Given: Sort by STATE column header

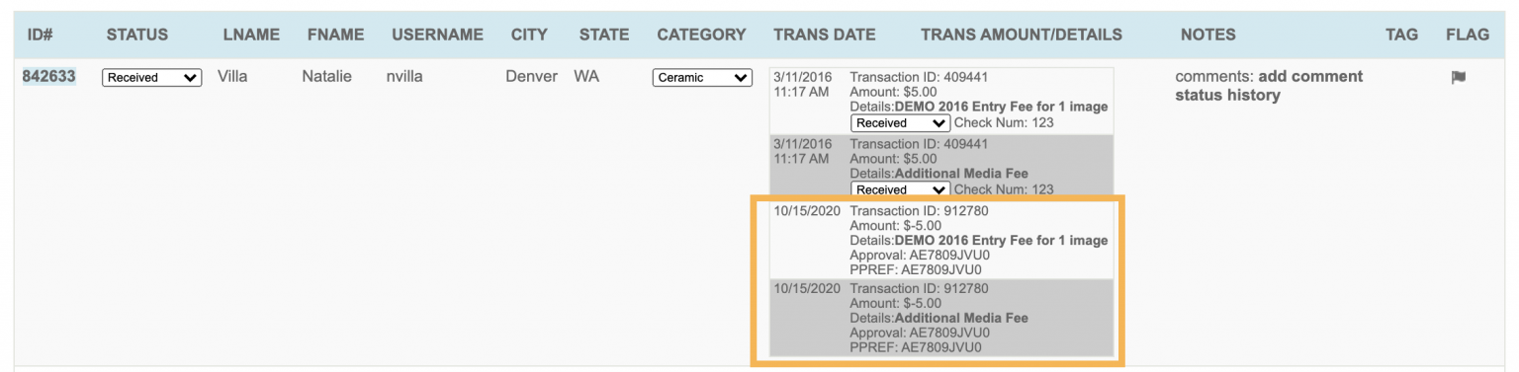Looking at the screenshot, I should coord(604,35).
